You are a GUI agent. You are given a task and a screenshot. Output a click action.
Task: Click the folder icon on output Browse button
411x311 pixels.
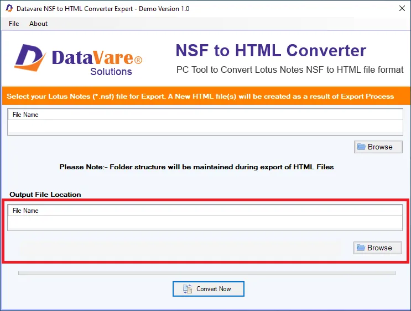[361, 248]
